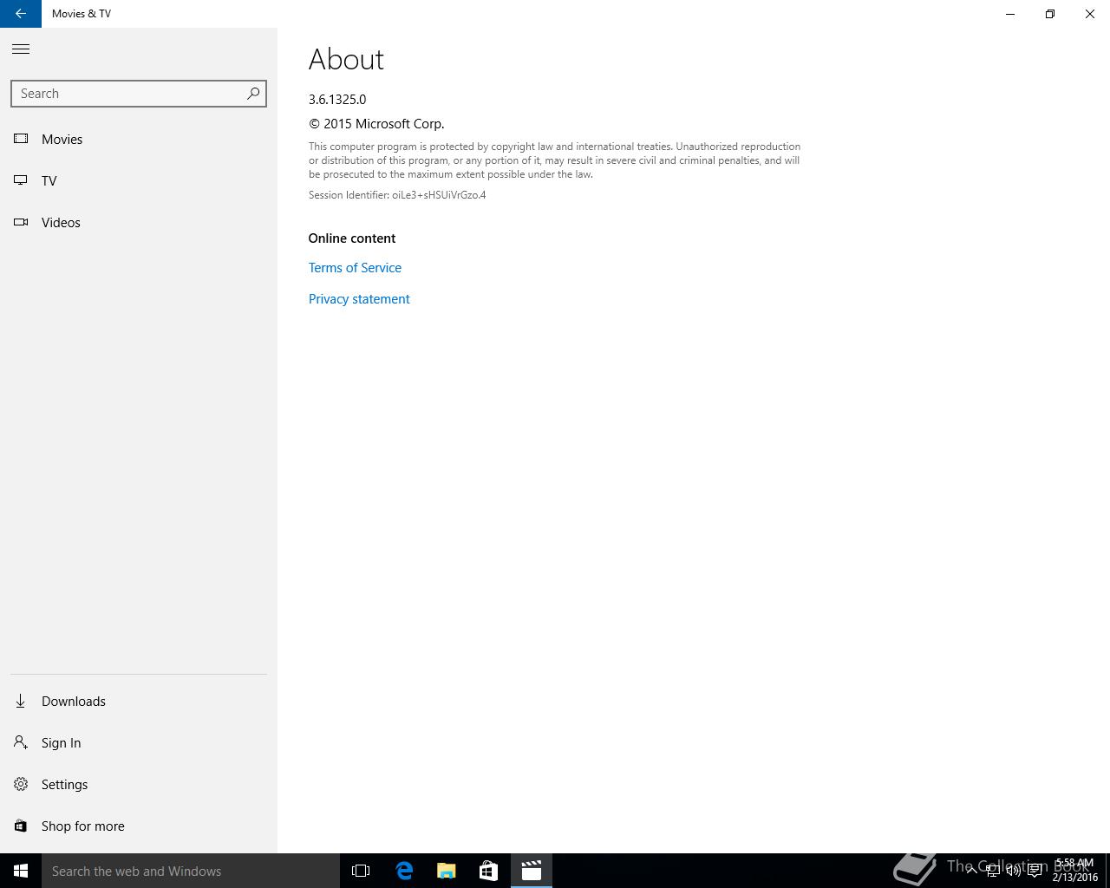Toggle the hamburger navigation menu
This screenshot has width=1110, height=888.
(21, 49)
